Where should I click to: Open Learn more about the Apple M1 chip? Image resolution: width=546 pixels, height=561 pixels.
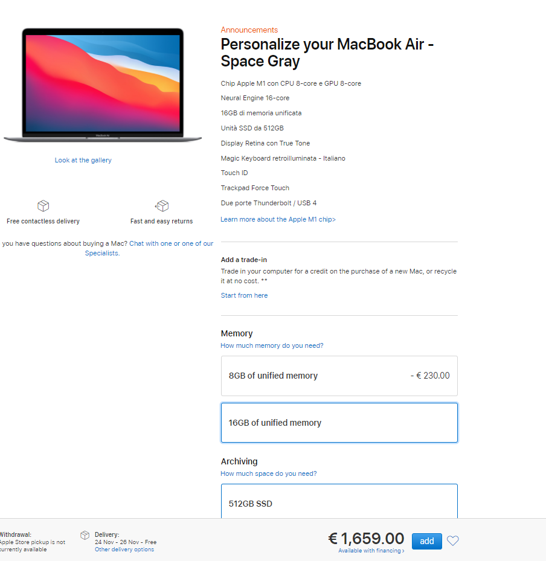(278, 219)
